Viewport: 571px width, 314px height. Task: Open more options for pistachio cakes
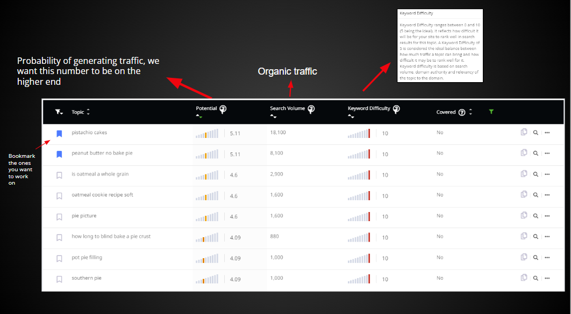pyautogui.click(x=547, y=133)
